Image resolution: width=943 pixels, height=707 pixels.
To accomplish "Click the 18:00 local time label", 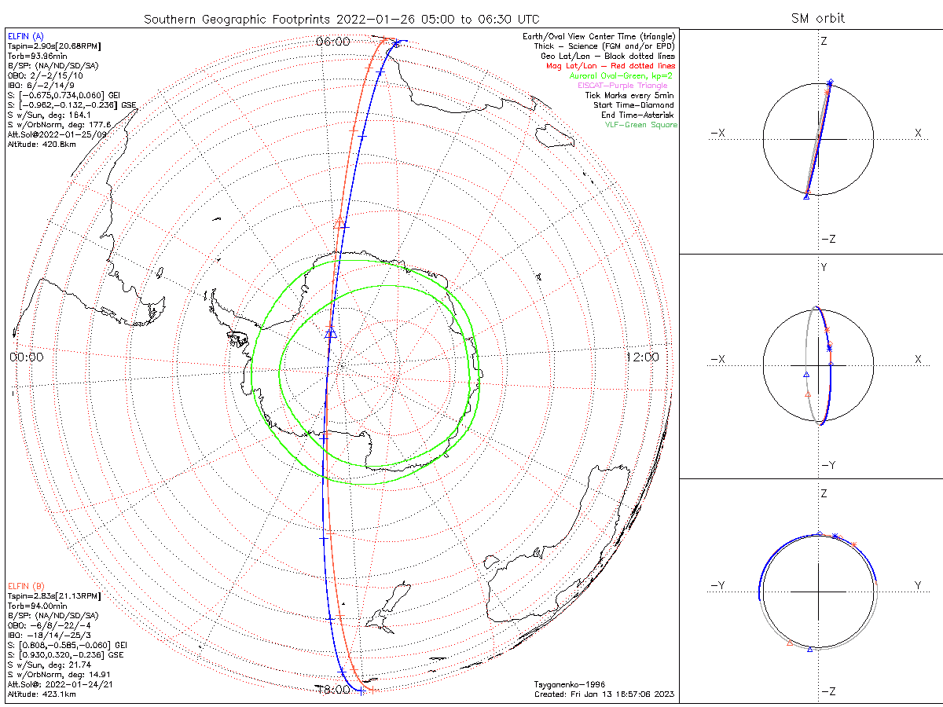I will 333,690.
